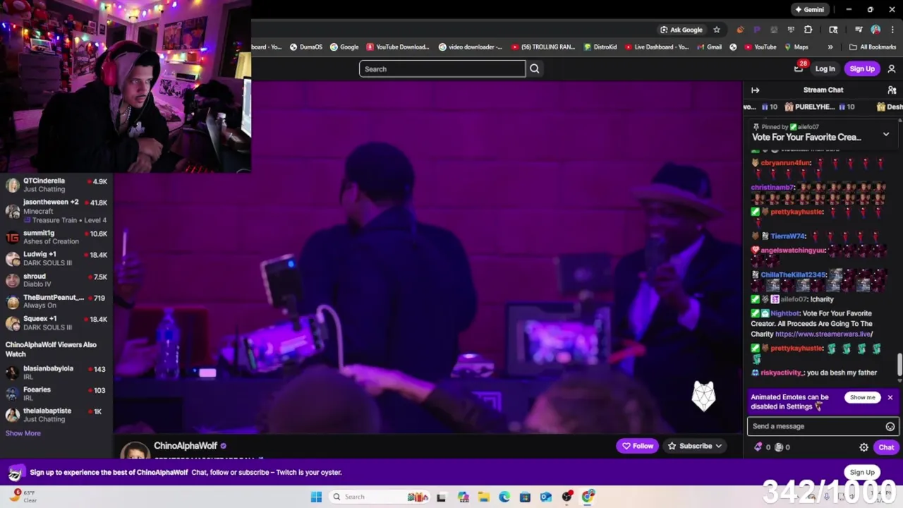Open chat settings gear icon
The image size is (903, 508).
[863, 447]
